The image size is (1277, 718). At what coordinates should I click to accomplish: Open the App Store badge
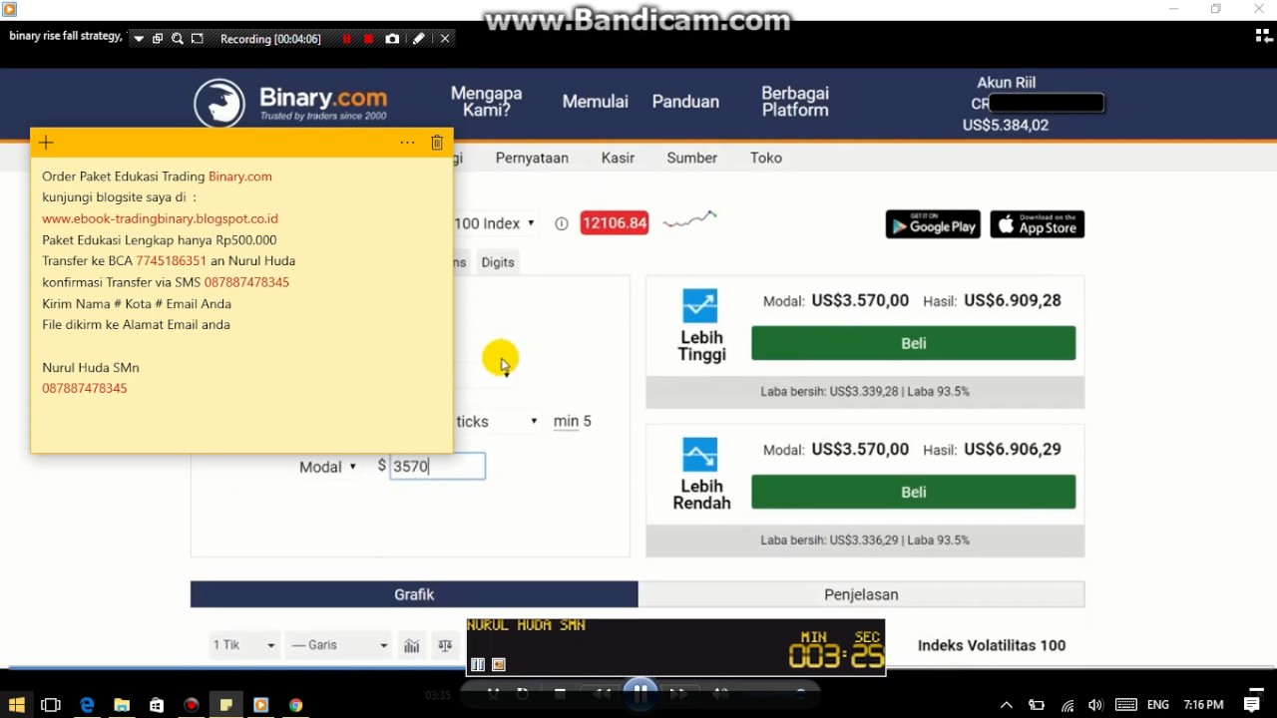pyautogui.click(x=1037, y=224)
